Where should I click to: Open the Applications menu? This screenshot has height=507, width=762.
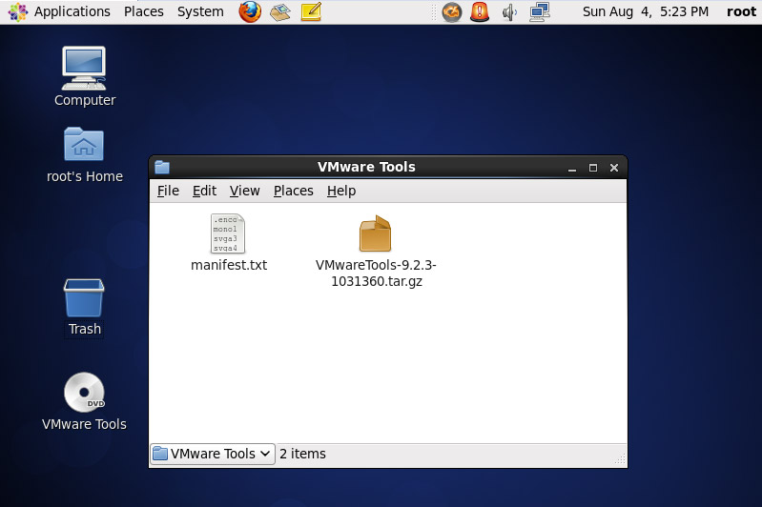tap(72, 11)
